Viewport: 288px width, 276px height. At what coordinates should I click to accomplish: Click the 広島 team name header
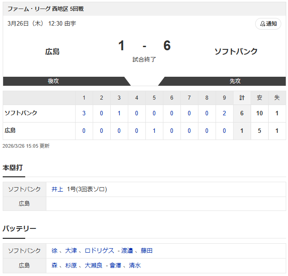coord(52,52)
